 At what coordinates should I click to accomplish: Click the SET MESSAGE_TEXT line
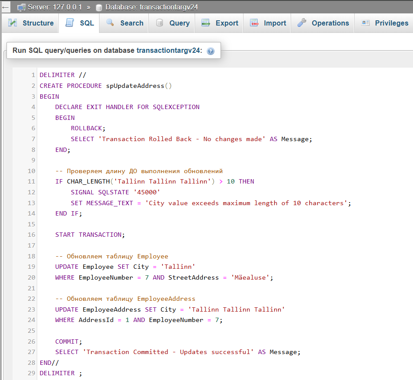click(211, 203)
